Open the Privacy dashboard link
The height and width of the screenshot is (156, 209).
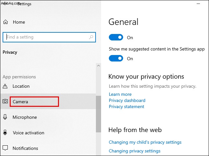pos(127,100)
